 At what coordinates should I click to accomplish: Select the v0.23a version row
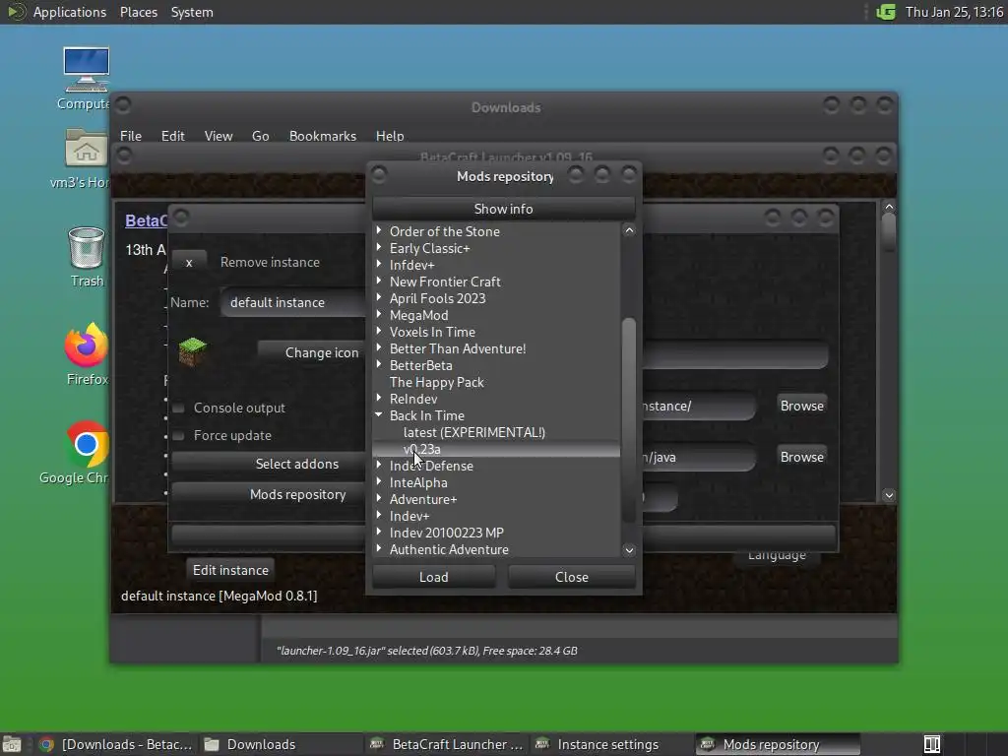coord(496,449)
